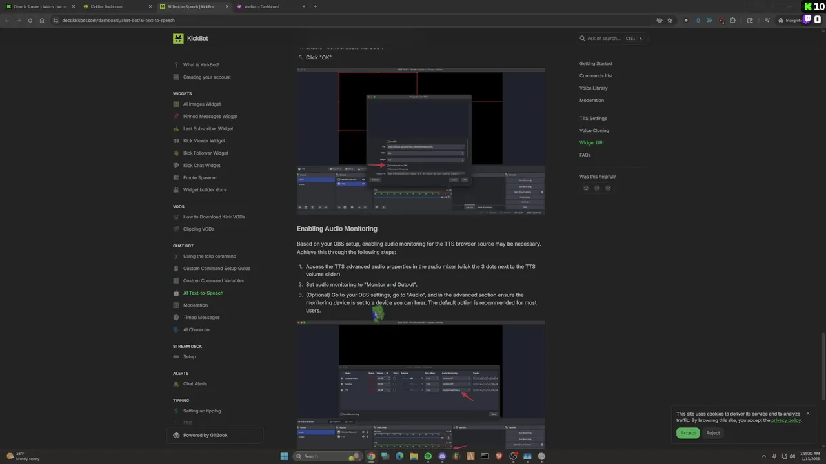This screenshot has height=464, width=826.
Task: Click the Clipping VODs icon
Action: (176, 229)
